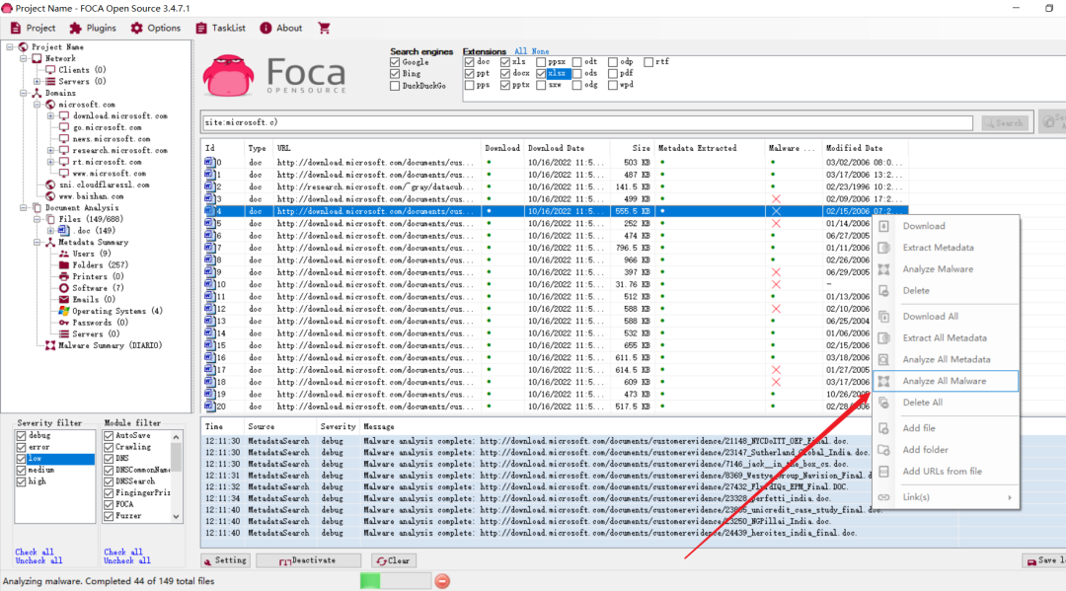The width and height of the screenshot is (1066, 591).
Task: Choose Analyze All Malware from the context menu
Action: [x=945, y=381]
